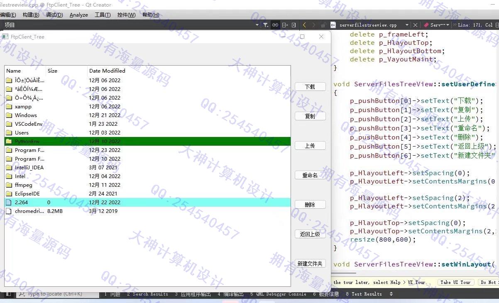Click the folder icon of Users row

(x=9, y=133)
